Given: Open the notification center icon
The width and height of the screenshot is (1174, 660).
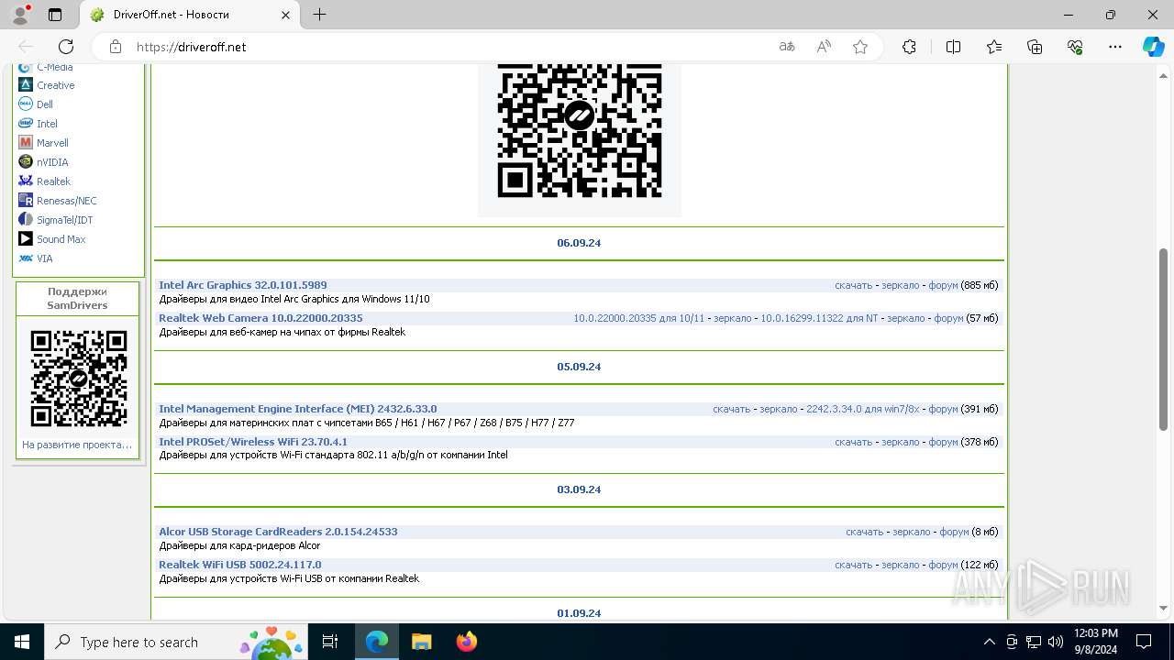Looking at the screenshot, I should [1144, 642].
